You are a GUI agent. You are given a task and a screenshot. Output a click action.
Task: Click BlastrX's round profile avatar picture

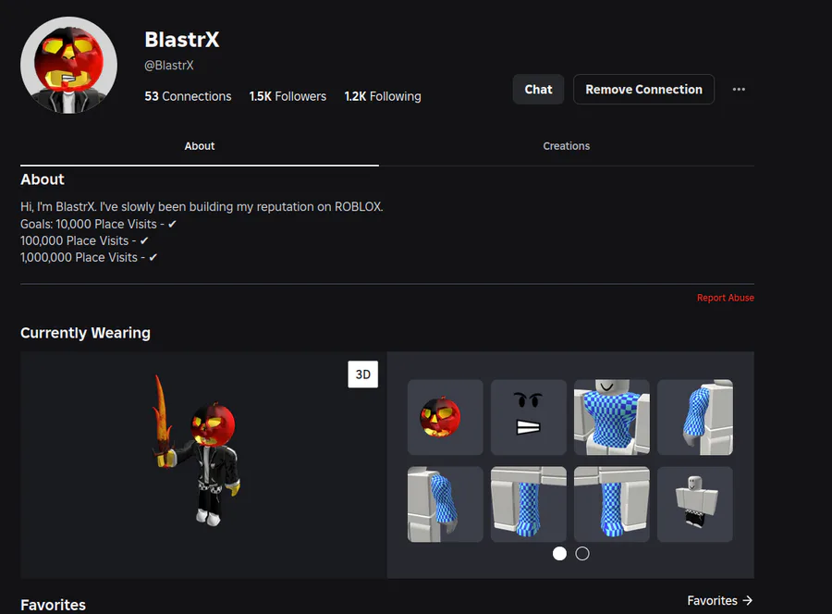69,65
